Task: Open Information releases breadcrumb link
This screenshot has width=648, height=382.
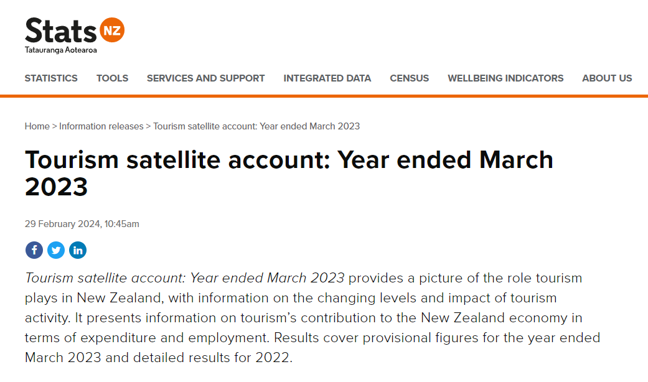Action: click(x=101, y=126)
